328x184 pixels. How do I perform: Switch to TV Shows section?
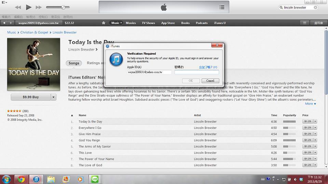[148, 23]
